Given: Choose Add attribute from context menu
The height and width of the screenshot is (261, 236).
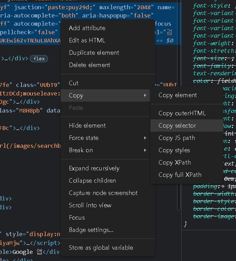Looking at the screenshot, I should click(x=108, y=28).
